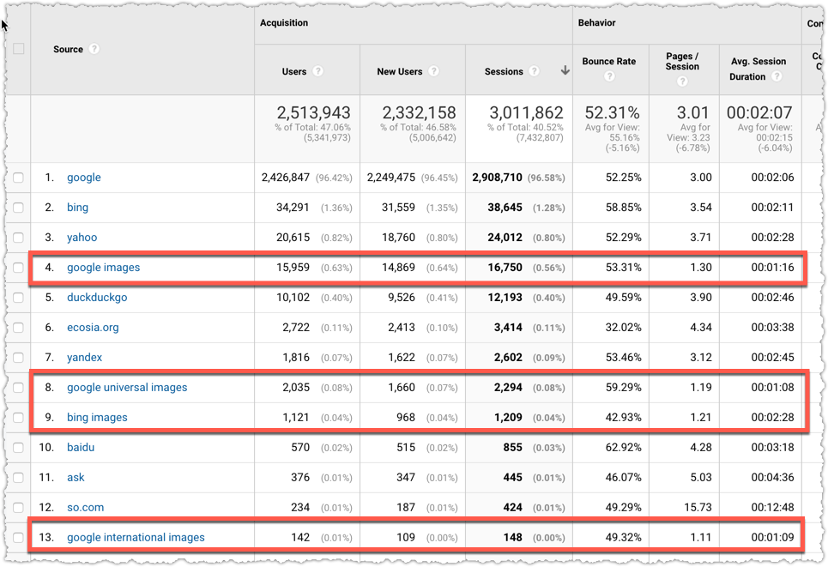
Task: Sort by the Bounce Rate column header
Action: [x=609, y=61]
